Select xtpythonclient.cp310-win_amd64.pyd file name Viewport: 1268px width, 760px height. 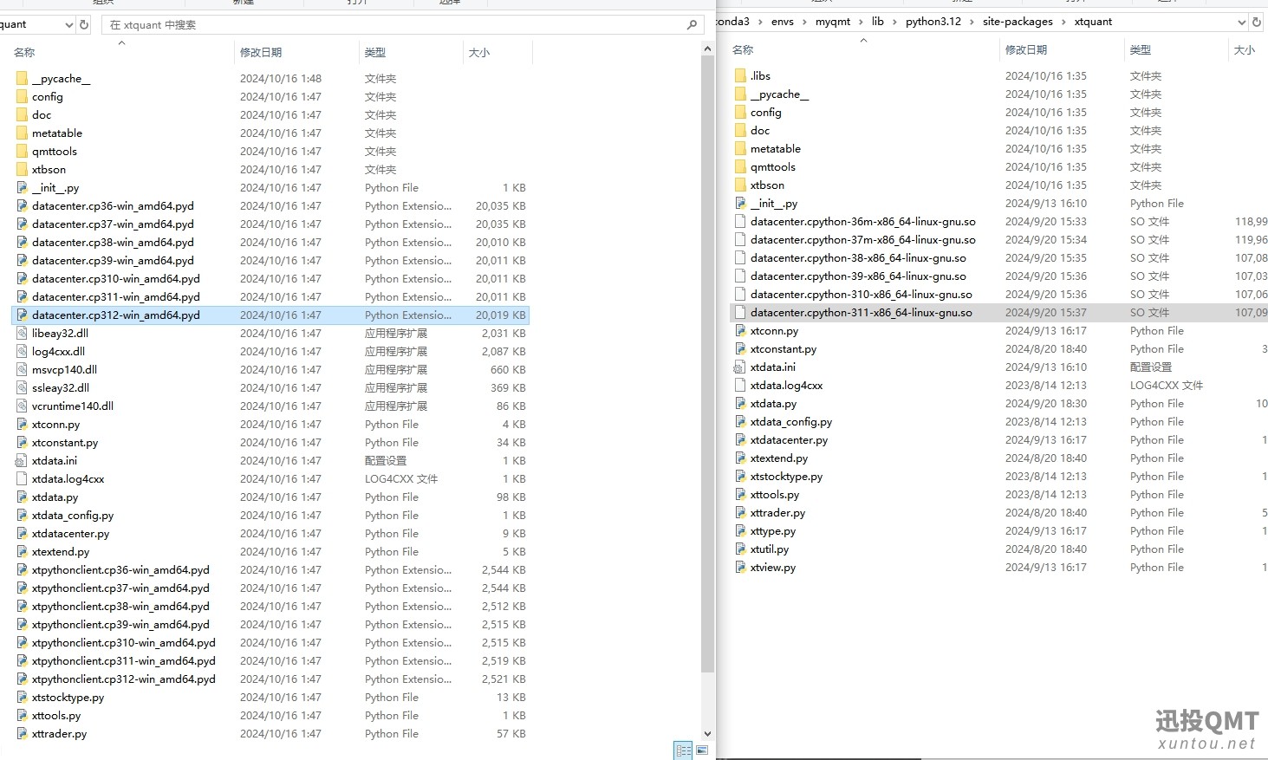tap(123, 642)
